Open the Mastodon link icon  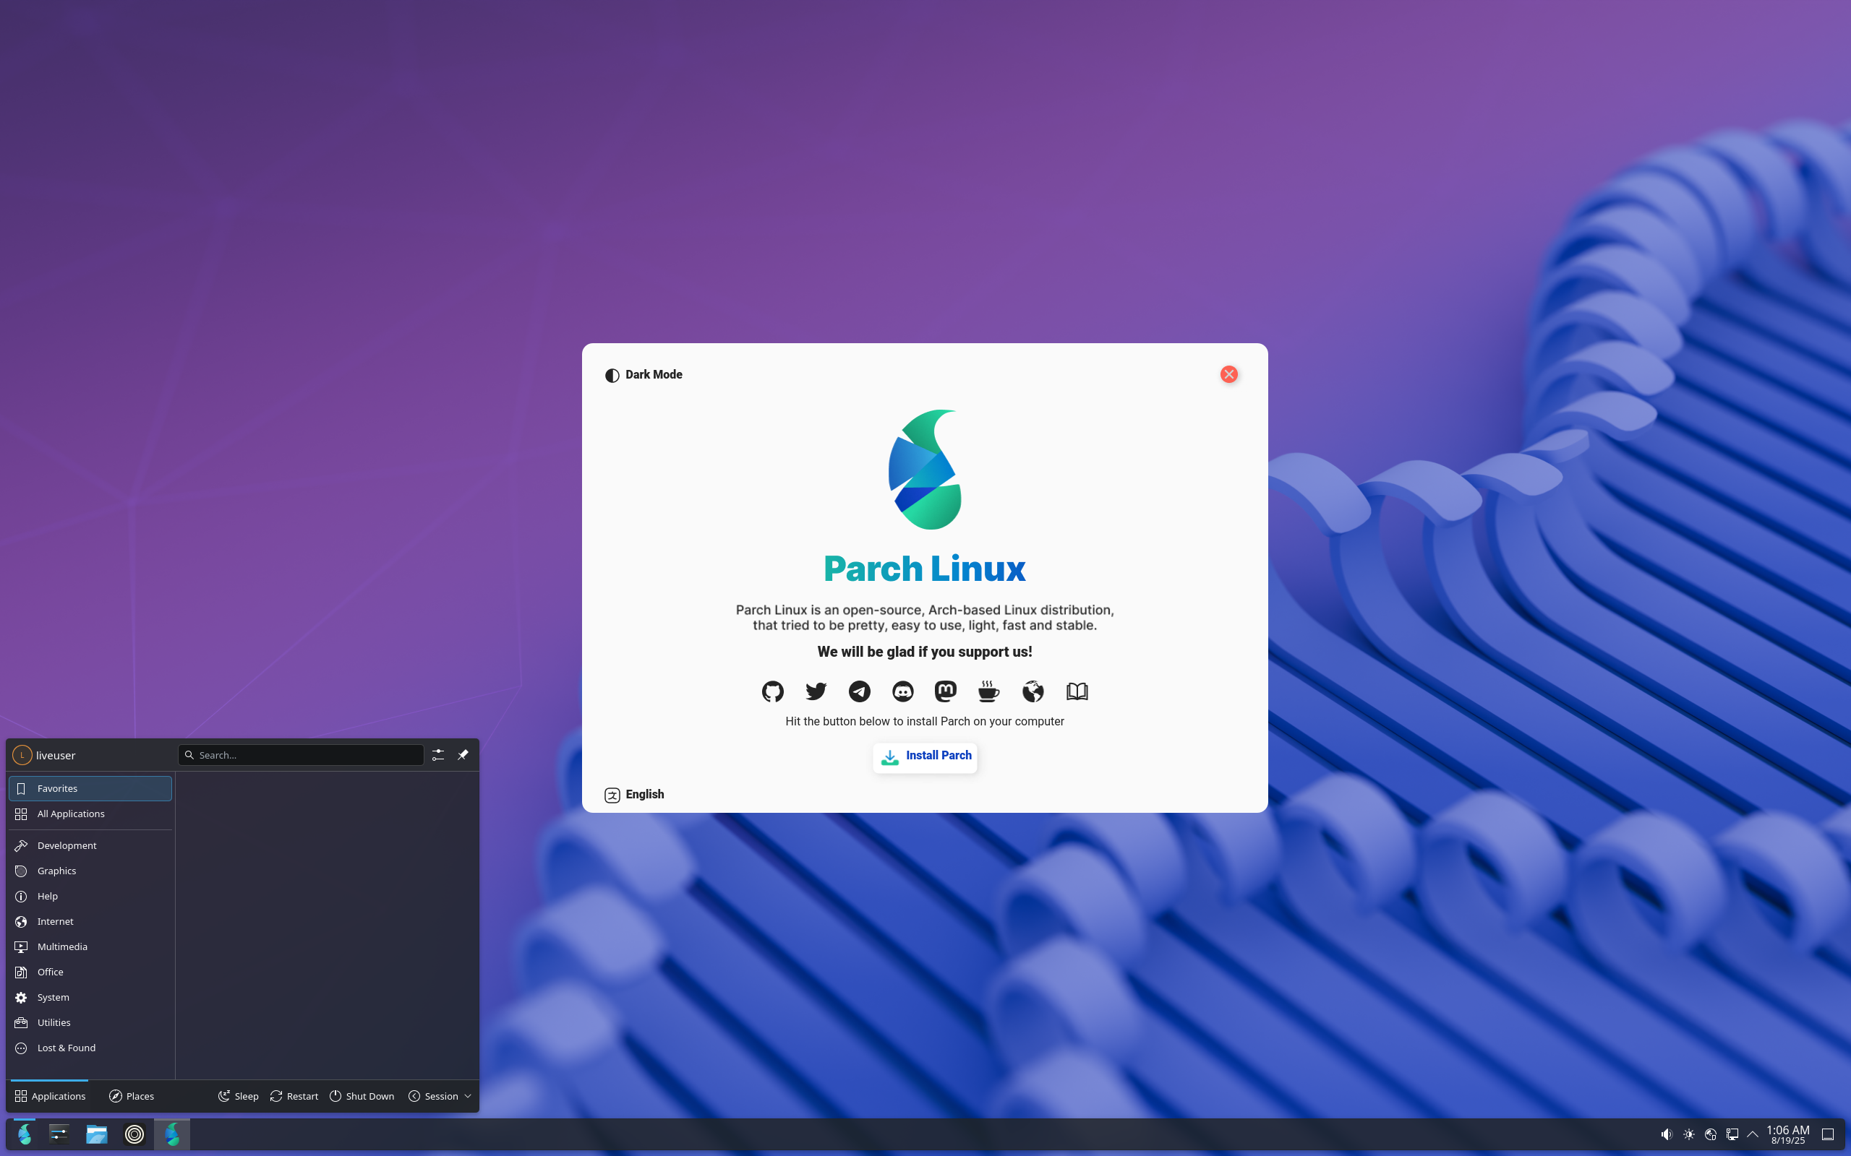click(946, 691)
